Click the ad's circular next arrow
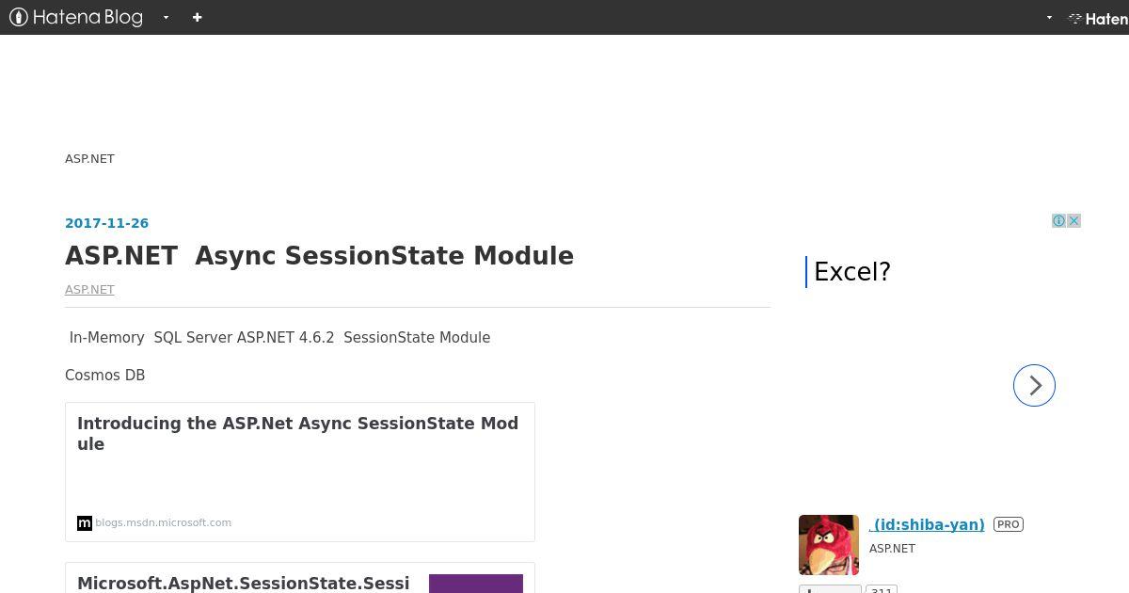1129x593 pixels. click(x=1034, y=385)
